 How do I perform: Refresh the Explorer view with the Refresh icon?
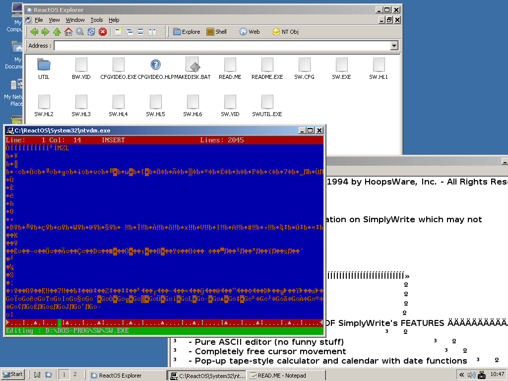point(91,32)
